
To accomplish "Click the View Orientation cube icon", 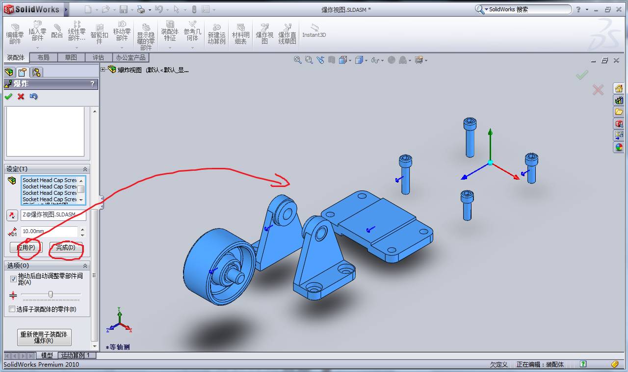I will coord(342,60).
